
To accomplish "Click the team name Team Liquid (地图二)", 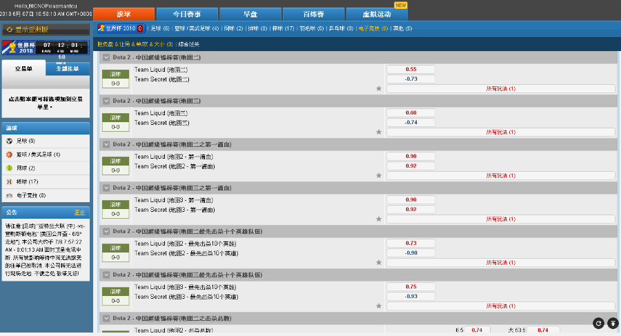I will 161,70.
